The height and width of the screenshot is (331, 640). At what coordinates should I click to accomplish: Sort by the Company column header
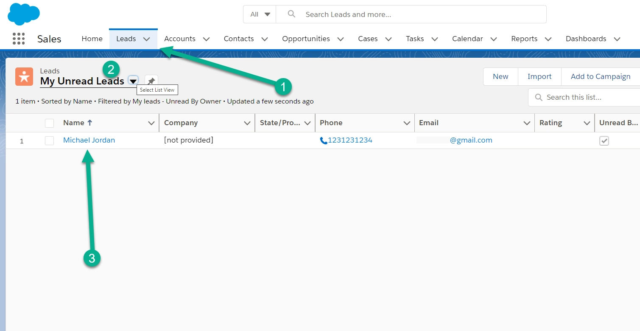click(181, 123)
